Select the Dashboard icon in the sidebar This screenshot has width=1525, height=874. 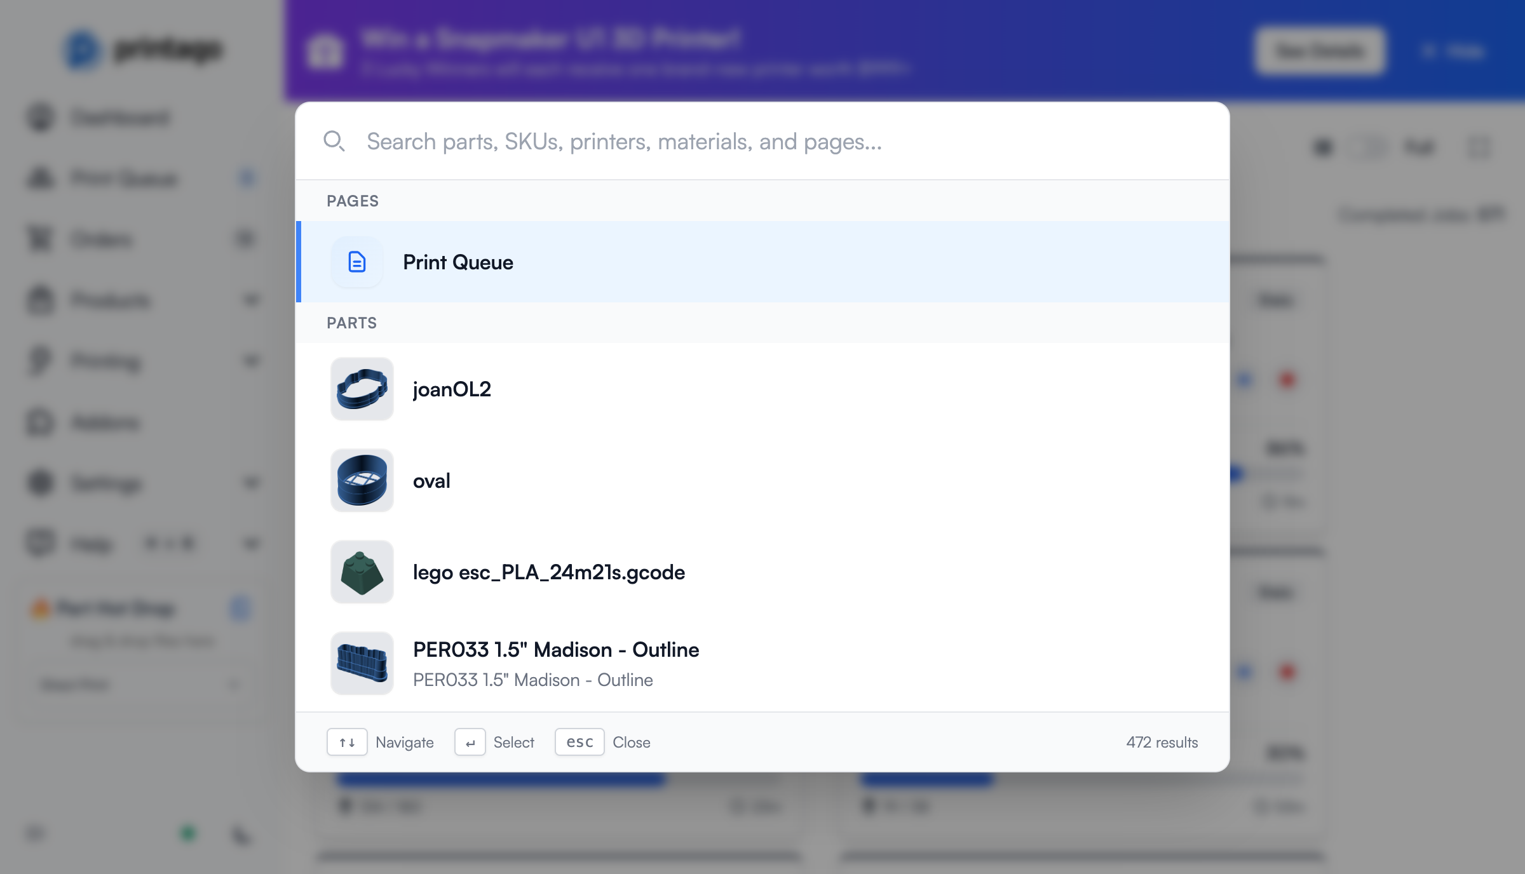pos(39,118)
